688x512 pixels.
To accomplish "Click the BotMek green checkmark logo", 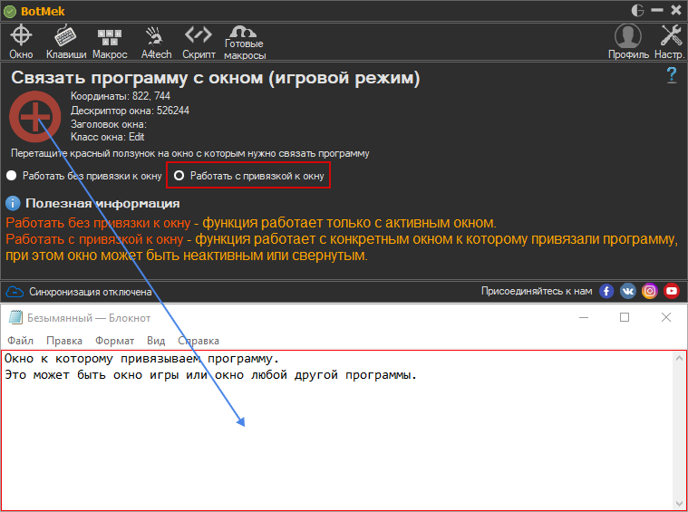I will [x=10, y=11].
